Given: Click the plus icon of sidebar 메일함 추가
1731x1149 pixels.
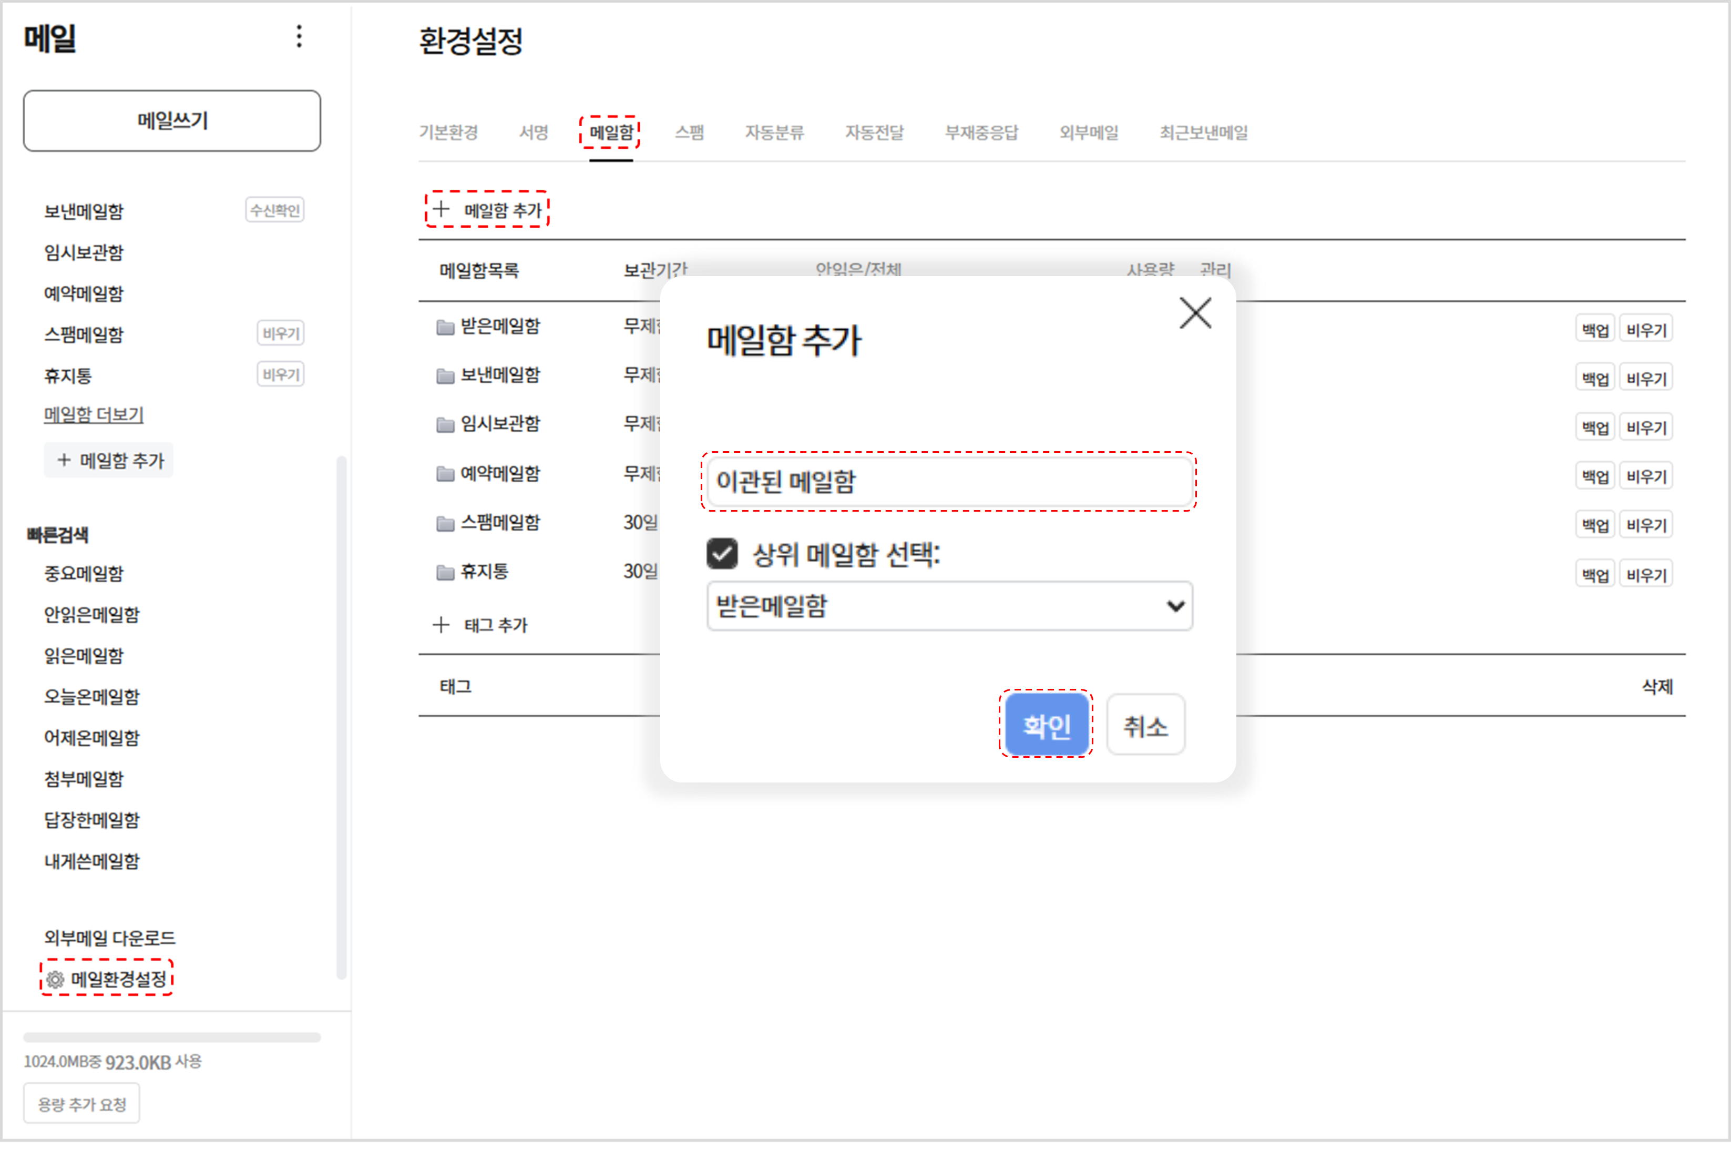Looking at the screenshot, I should [x=64, y=460].
